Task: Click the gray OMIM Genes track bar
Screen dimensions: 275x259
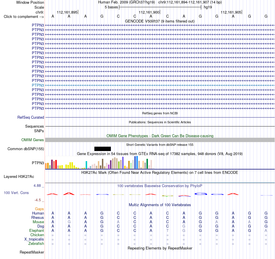Action: click(160, 140)
